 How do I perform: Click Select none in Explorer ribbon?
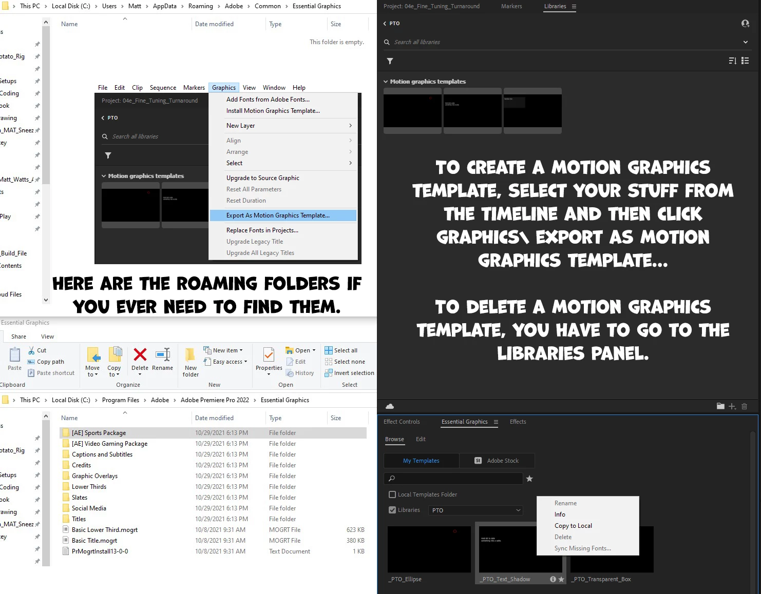point(345,362)
